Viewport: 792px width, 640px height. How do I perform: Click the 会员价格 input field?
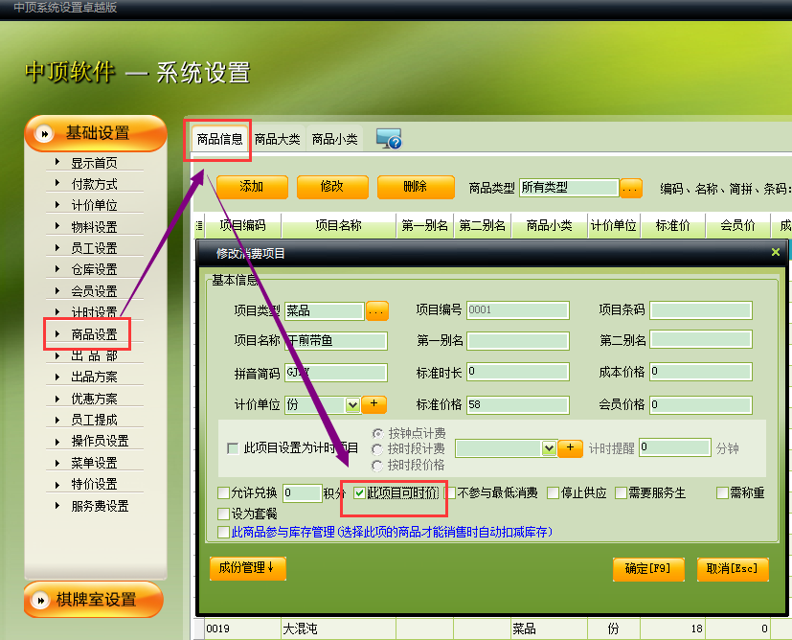click(x=701, y=404)
